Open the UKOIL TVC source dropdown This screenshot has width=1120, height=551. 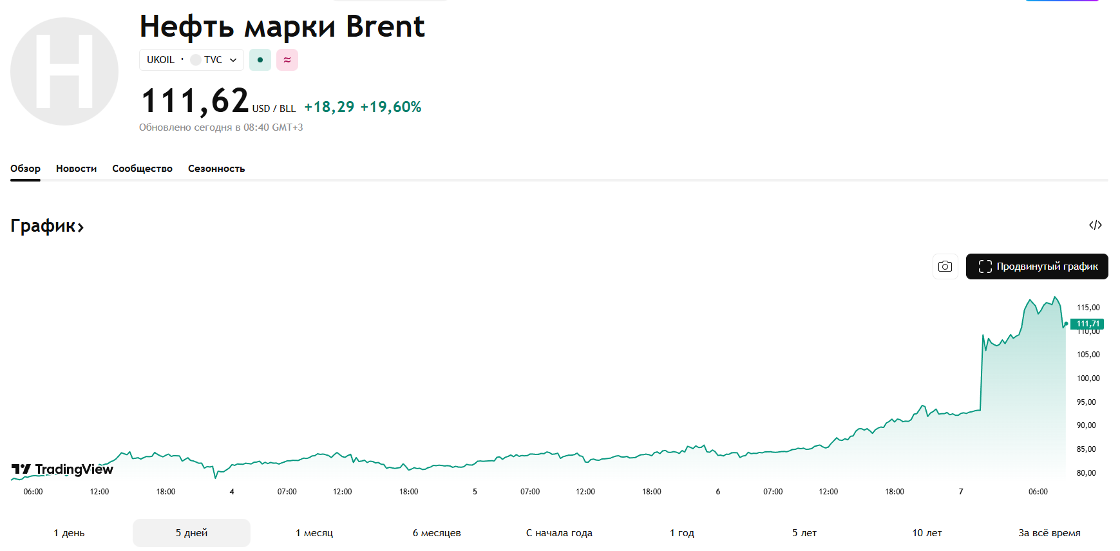191,60
